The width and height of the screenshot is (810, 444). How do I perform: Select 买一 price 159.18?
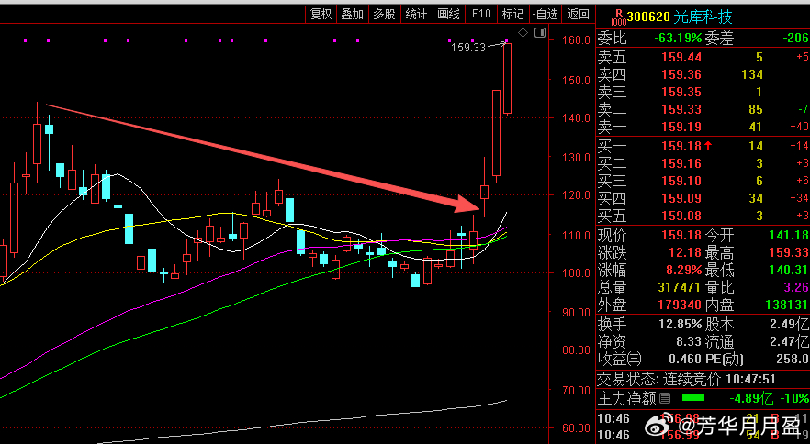click(x=681, y=146)
